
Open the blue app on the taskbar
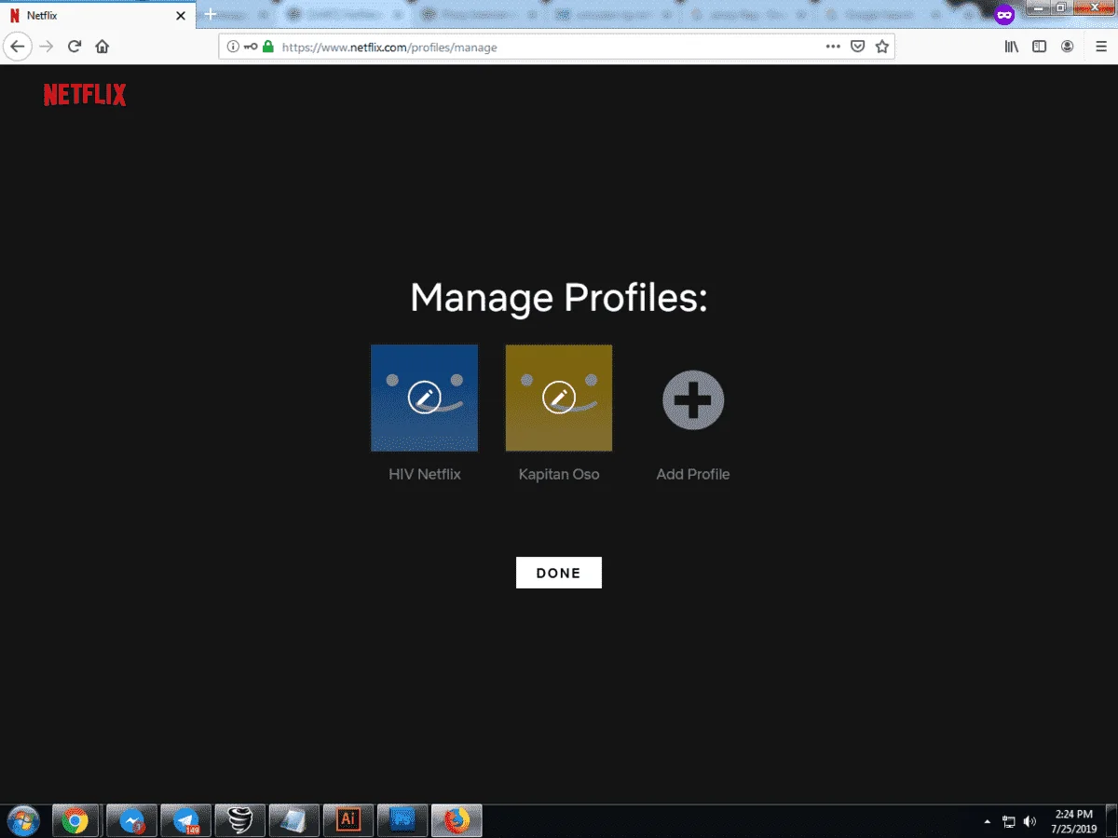tap(402, 821)
